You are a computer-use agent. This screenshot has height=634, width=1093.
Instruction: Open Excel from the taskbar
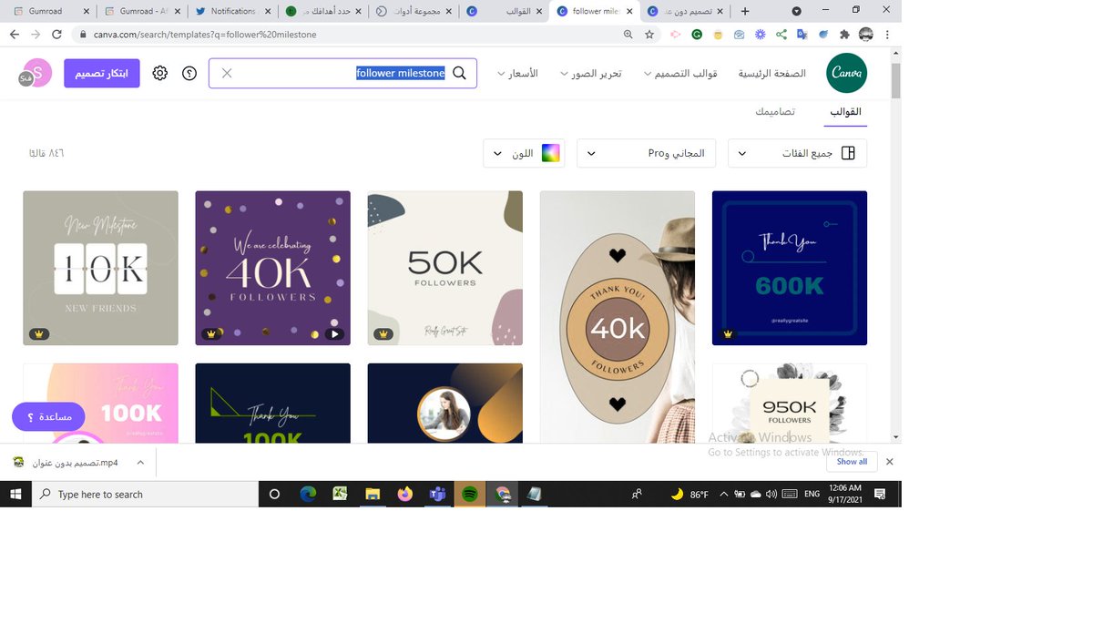[x=340, y=494]
